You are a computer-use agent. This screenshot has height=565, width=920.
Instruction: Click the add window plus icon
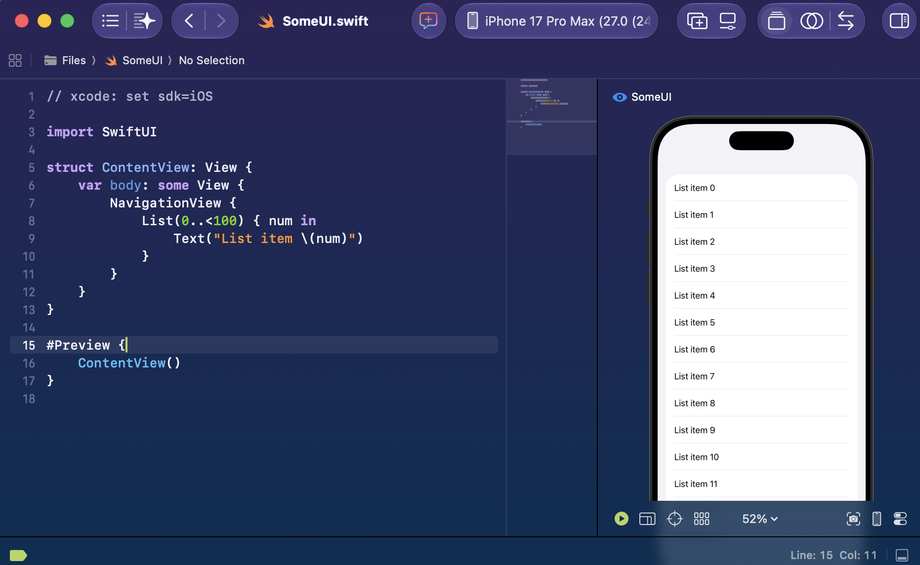tap(697, 21)
